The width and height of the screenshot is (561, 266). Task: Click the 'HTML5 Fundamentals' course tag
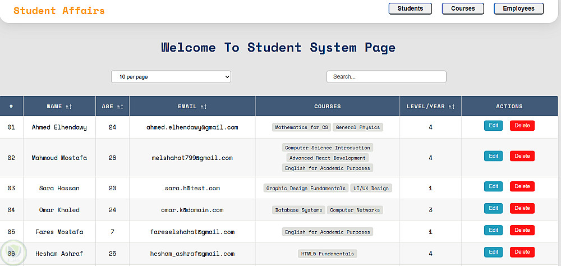[328, 254]
